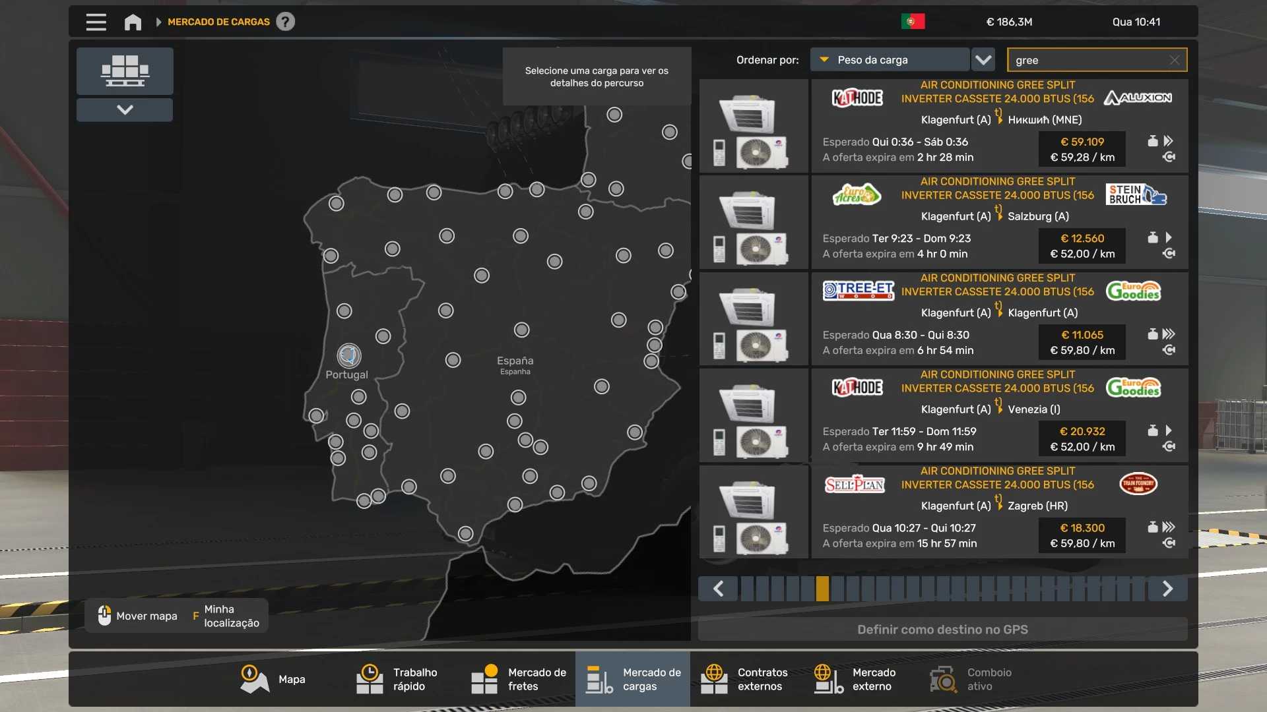The height and width of the screenshot is (712, 1267).
Task: Click the Portugal flag icon
Action: (913, 22)
